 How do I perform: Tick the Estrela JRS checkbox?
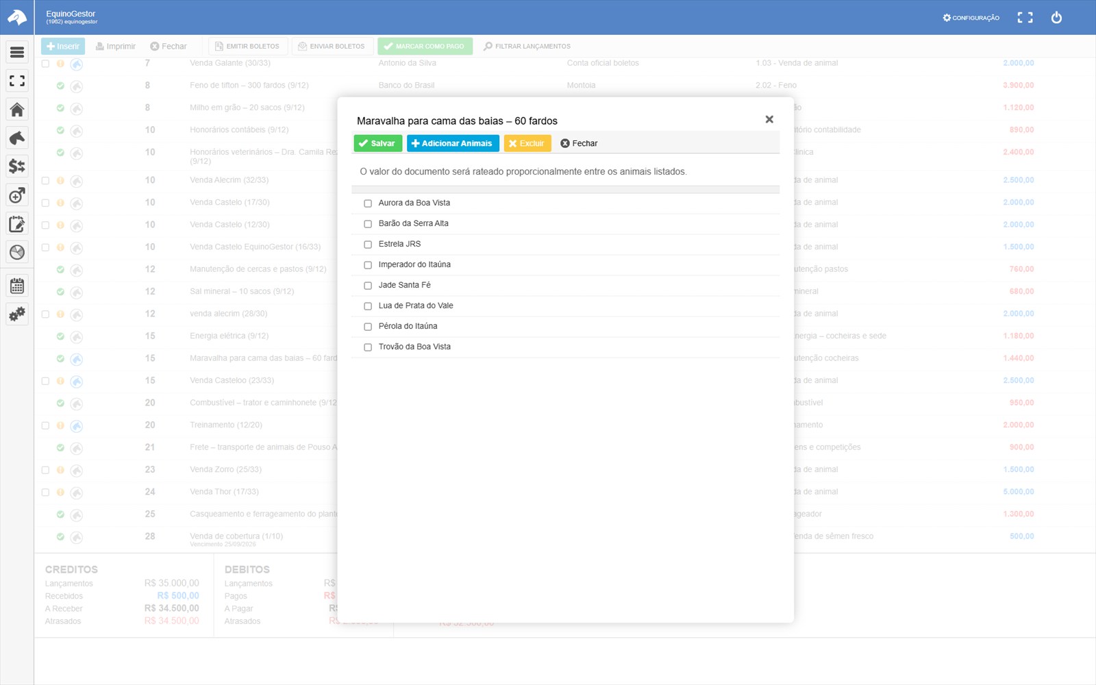(368, 245)
